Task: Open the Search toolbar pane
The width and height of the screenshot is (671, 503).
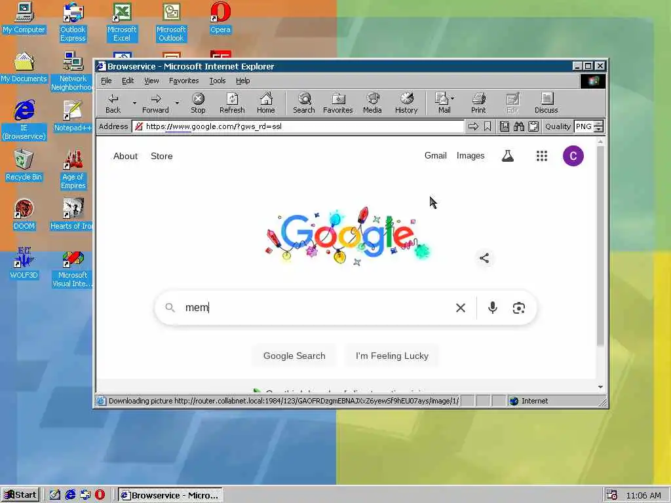Action: [304, 103]
